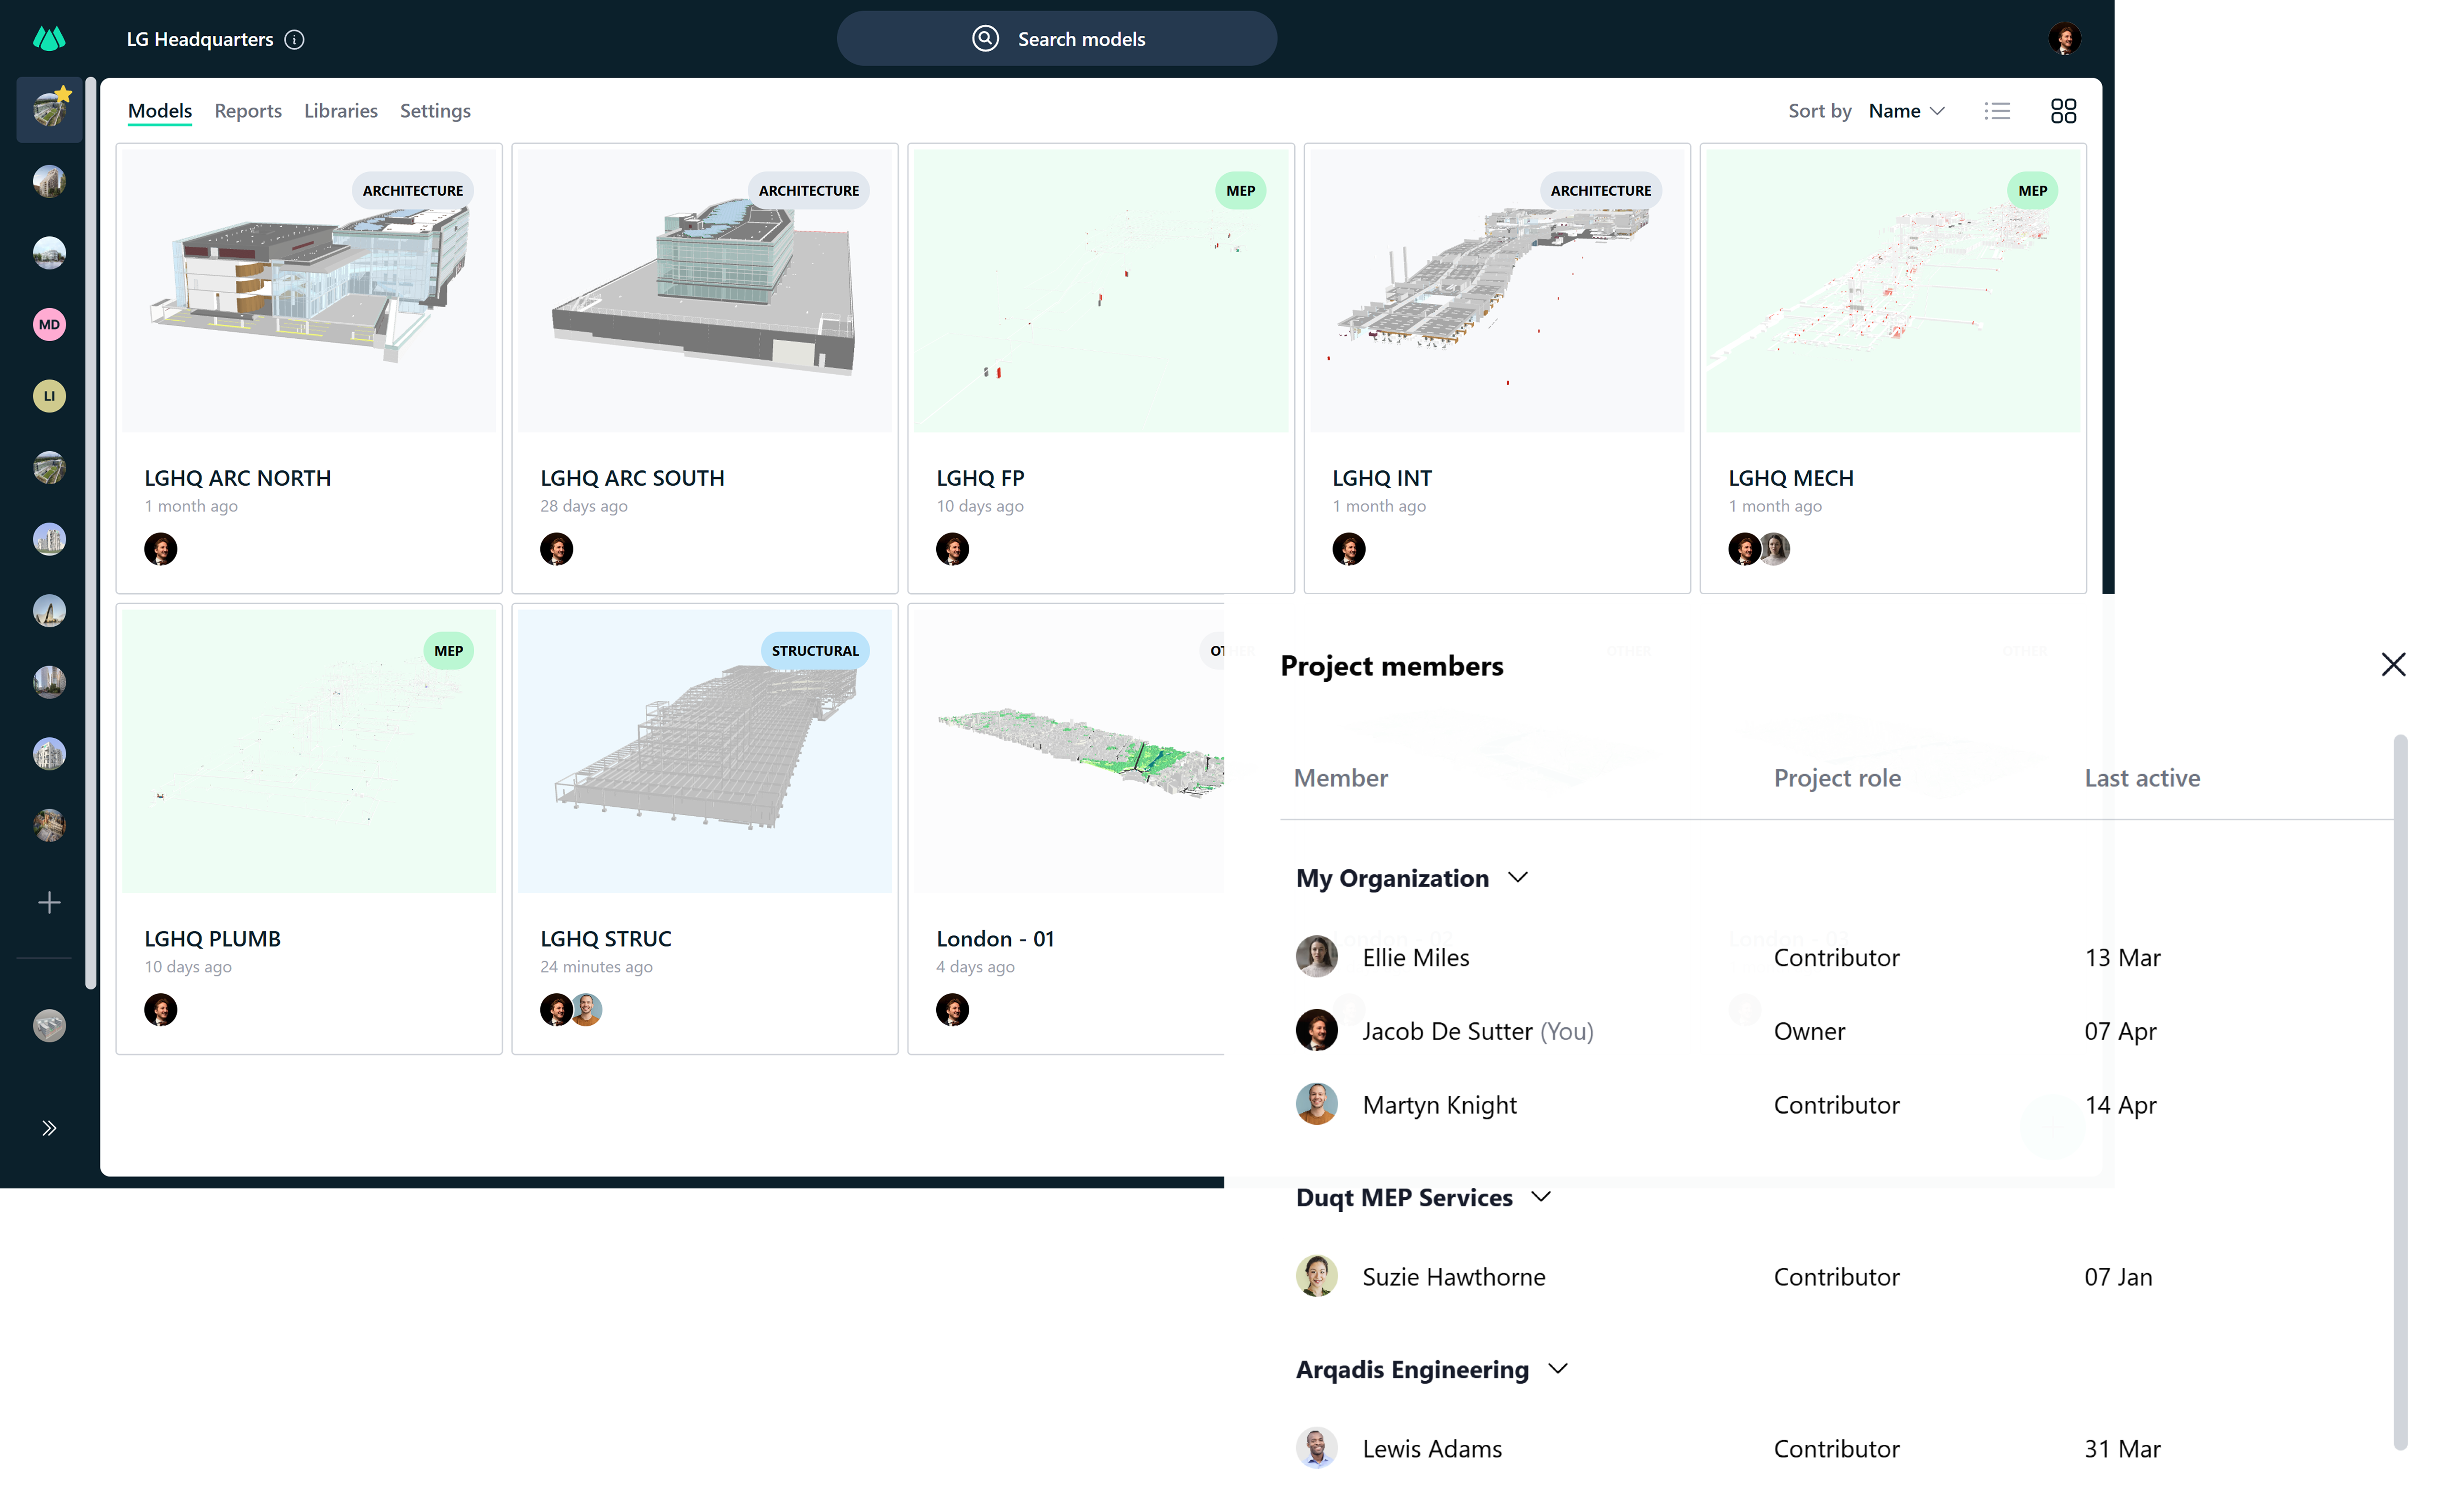Collapse the Arqadis Engineering group
The height and width of the screenshot is (1508, 2464).
(1557, 1369)
